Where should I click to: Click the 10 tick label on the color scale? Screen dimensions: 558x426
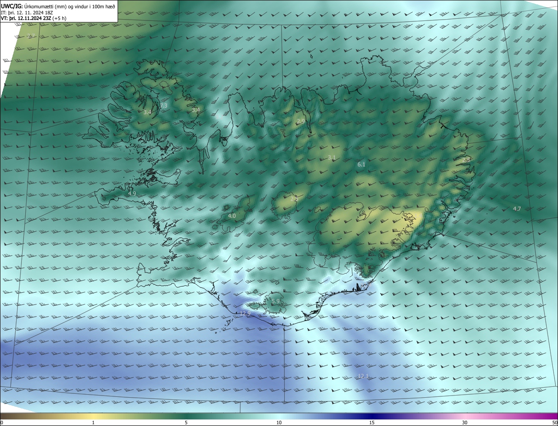279,423
